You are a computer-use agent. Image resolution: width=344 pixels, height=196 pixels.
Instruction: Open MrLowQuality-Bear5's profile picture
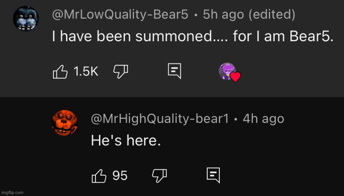coord(26,20)
